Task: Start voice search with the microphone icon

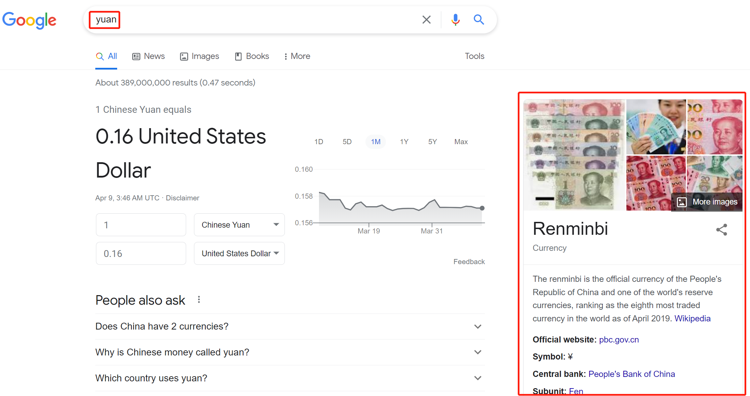Action: coord(455,20)
